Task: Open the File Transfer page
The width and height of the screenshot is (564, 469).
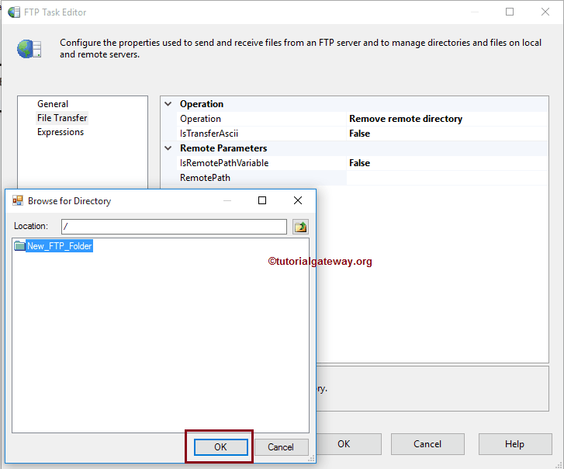Action: [62, 118]
